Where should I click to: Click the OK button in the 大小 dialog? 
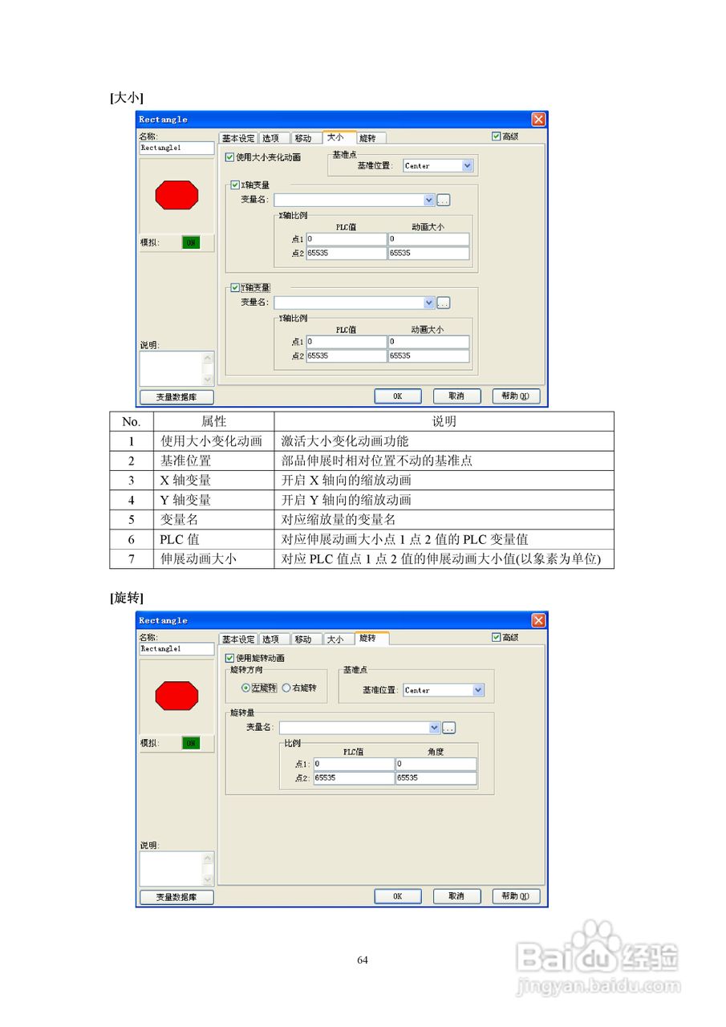pos(397,396)
